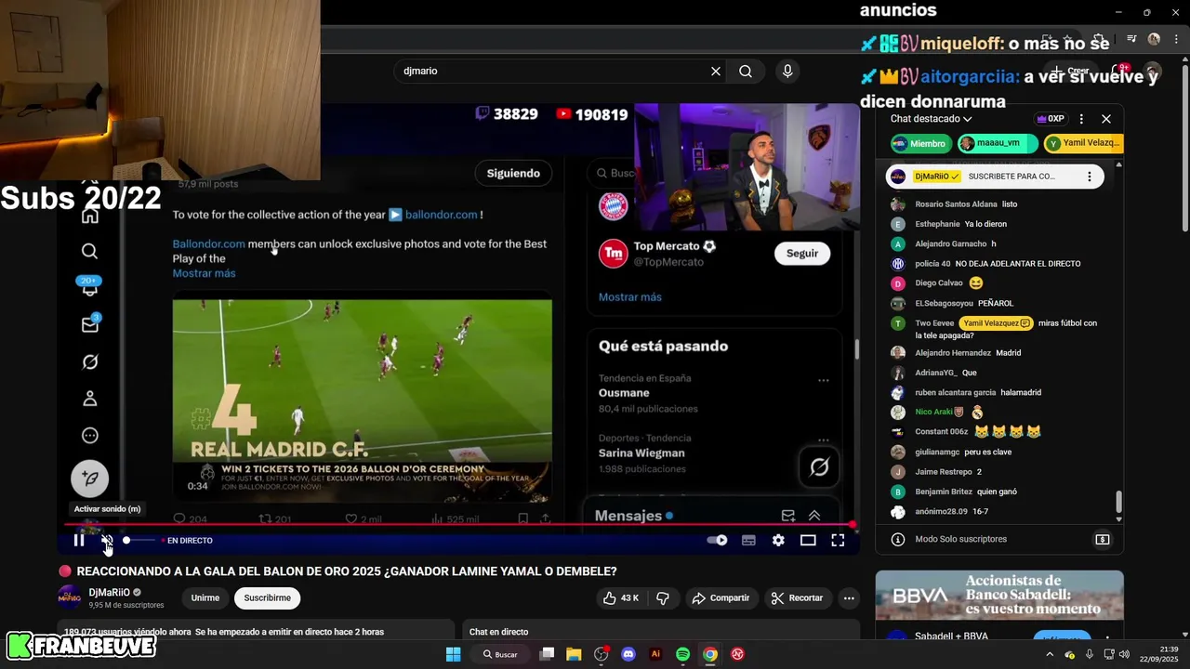Image resolution: width=1190 pixels, height=669 pixels.
Task: Switch to theater mode
Action: (x=808, y=540)
